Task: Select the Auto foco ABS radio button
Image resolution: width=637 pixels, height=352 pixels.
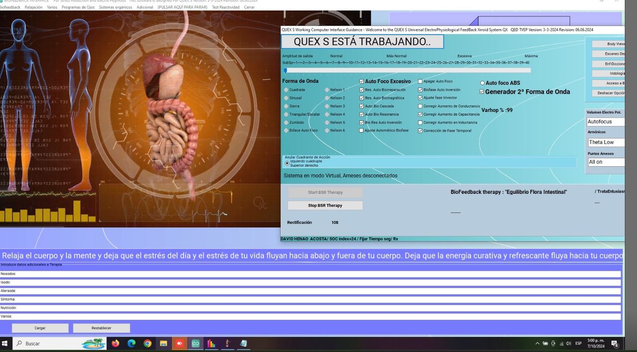Action: [x=482, y=83]
